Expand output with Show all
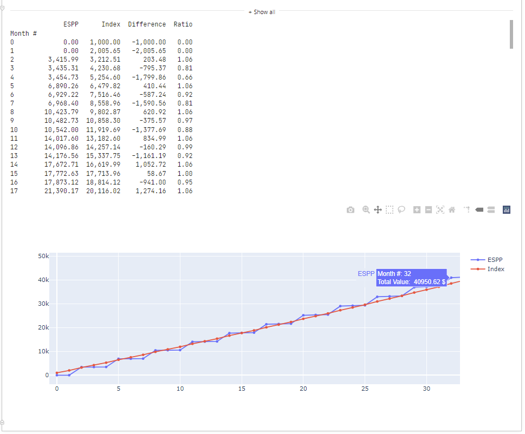This screenshot has height=434, width=525. coord(262,12)
